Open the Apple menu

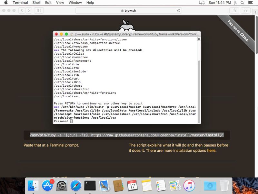6,3
